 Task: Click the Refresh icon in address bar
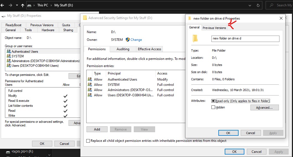[258, 5]
